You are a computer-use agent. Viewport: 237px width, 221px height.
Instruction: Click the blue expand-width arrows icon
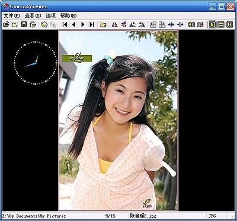click(x=171, y=25)
